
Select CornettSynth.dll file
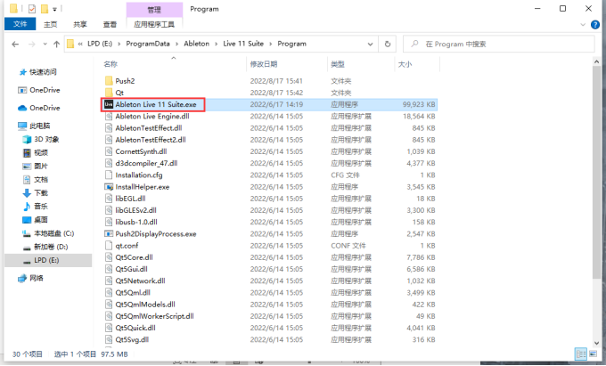pos(141,151)
